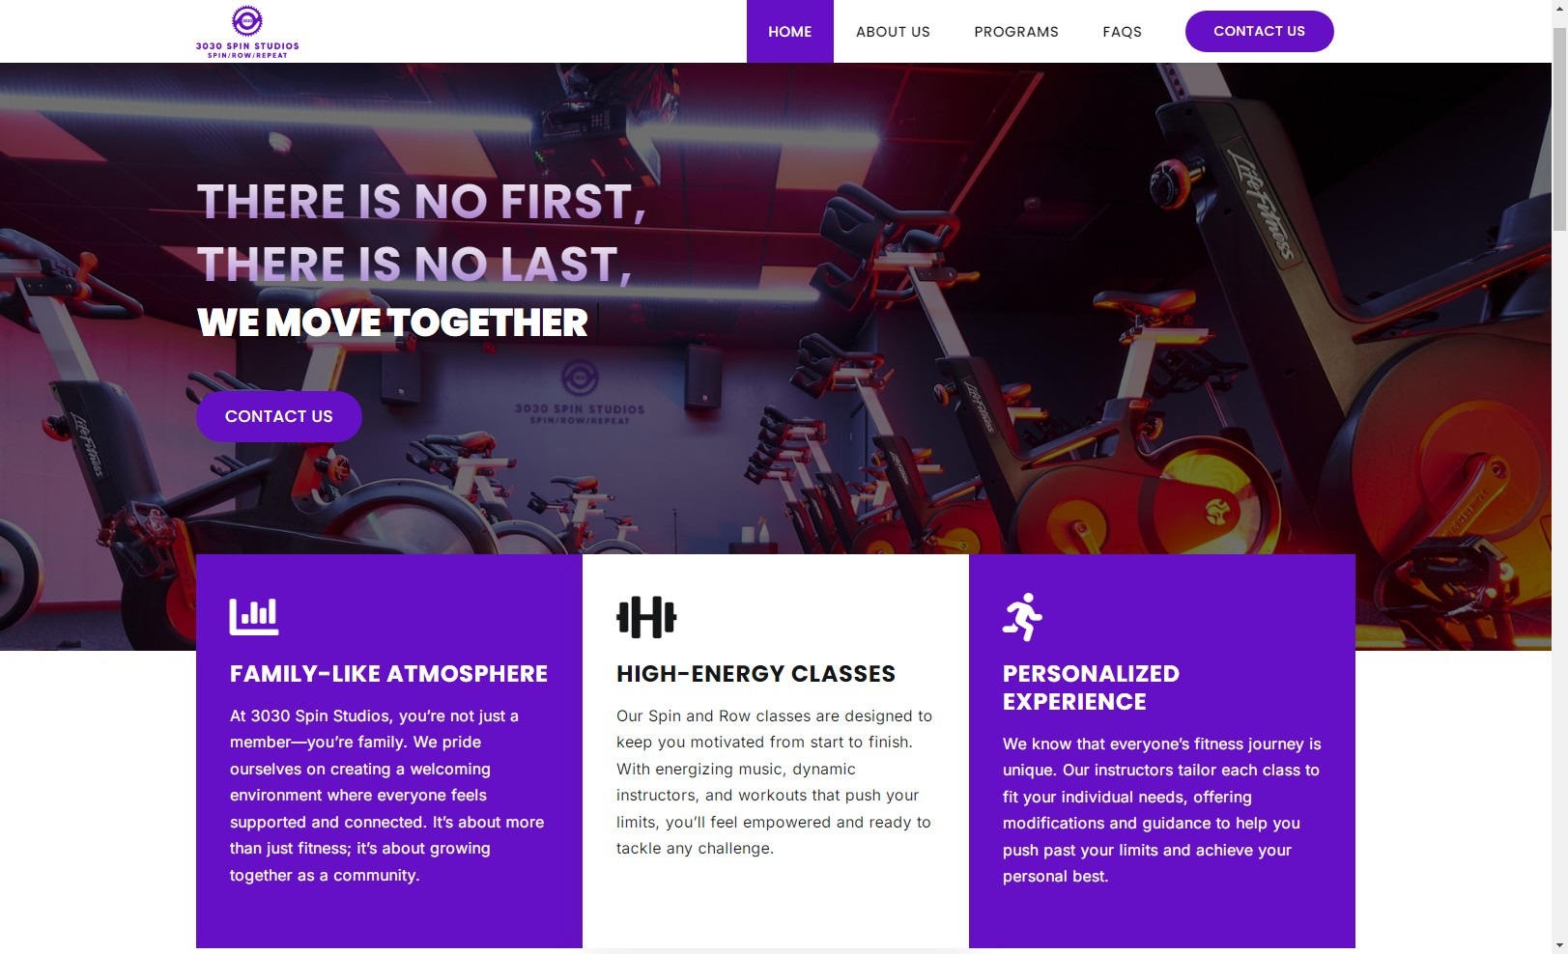The image size is (1568, 954).
Task: Click the scrollbar up arrow
Action: [1559, 8]
